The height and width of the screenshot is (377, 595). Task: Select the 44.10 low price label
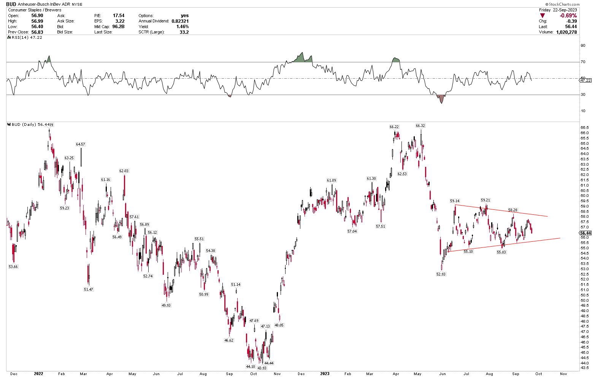pyautogui.click(x=251, y=366)
